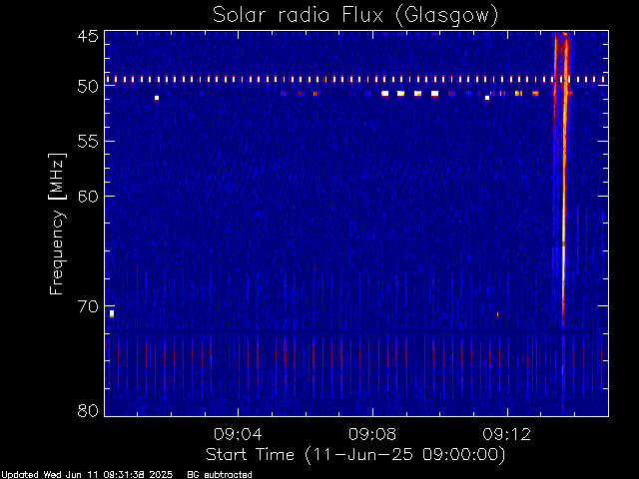
Task: Click the 80 MHz frequency label
Action: pos(88,410)
